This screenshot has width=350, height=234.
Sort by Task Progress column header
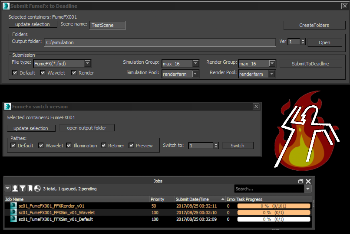(274, 199)
